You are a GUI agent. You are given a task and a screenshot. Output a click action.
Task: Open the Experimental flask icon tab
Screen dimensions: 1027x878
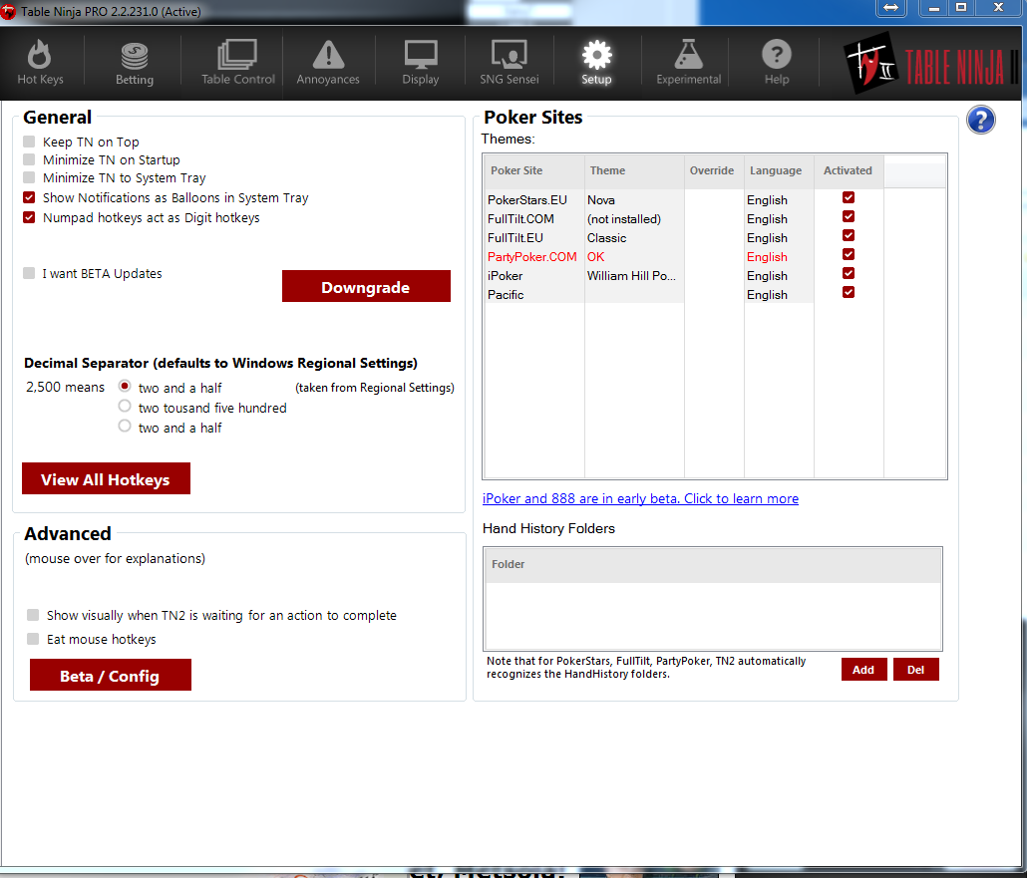pos(688,63)
